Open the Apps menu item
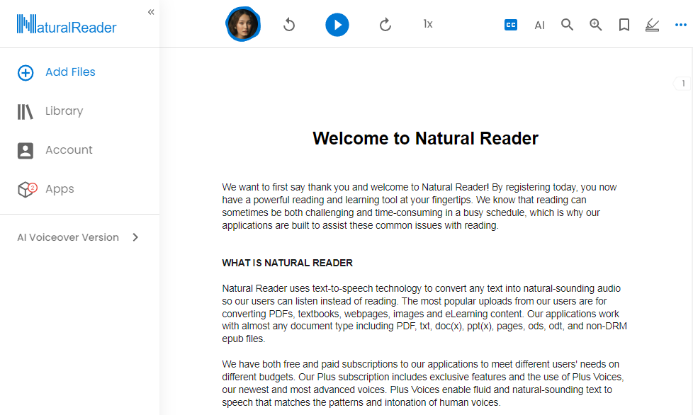 tap(60, 189)
